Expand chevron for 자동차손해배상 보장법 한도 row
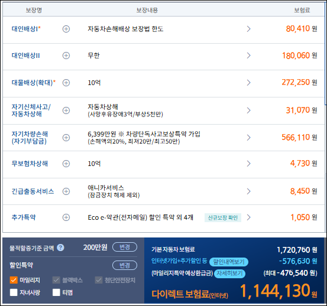 tap(248, 29)
